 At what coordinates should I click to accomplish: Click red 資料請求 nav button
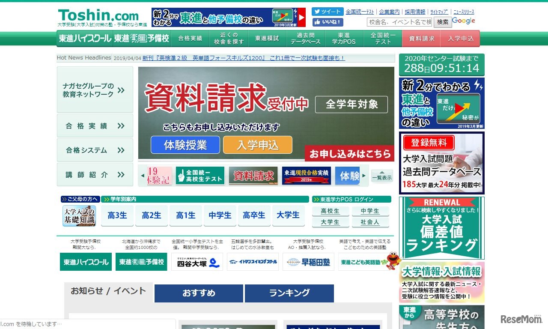point(422,38)
